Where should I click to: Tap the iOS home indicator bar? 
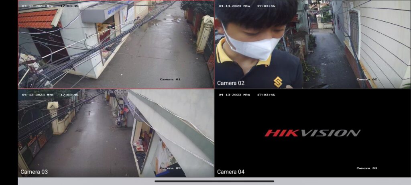click(214, 181)
